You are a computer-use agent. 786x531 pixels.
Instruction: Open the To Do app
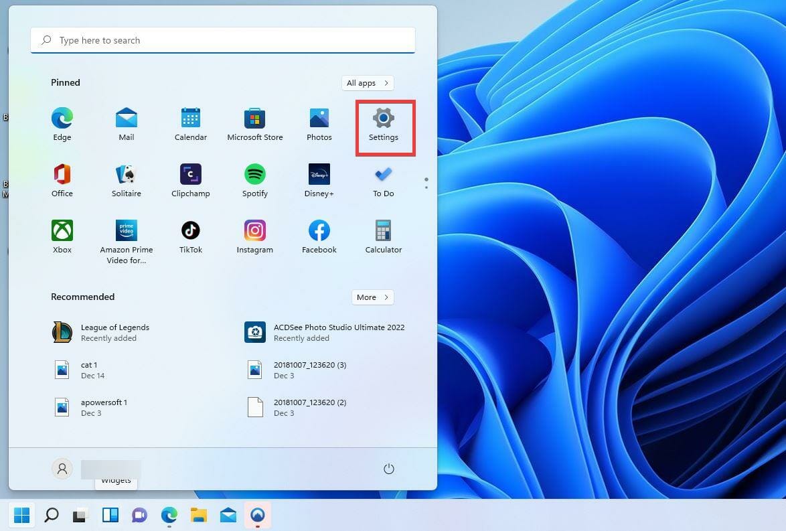tap(384, 181)
